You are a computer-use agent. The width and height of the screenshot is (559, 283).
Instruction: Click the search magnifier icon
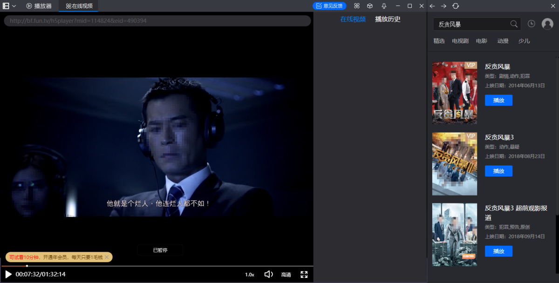coord(514,24)
